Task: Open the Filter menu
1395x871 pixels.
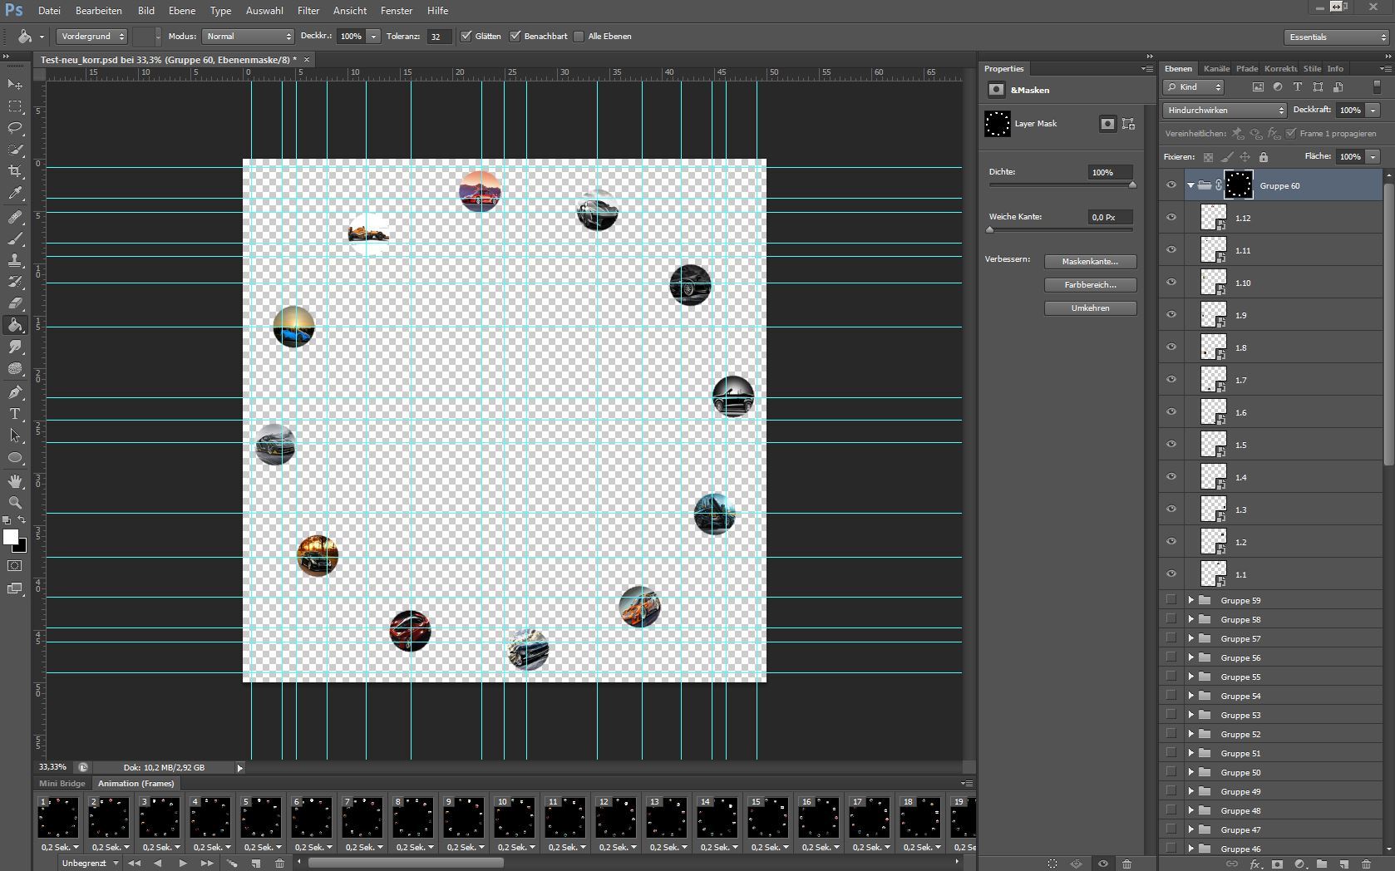Action: [x=308, y=11]
